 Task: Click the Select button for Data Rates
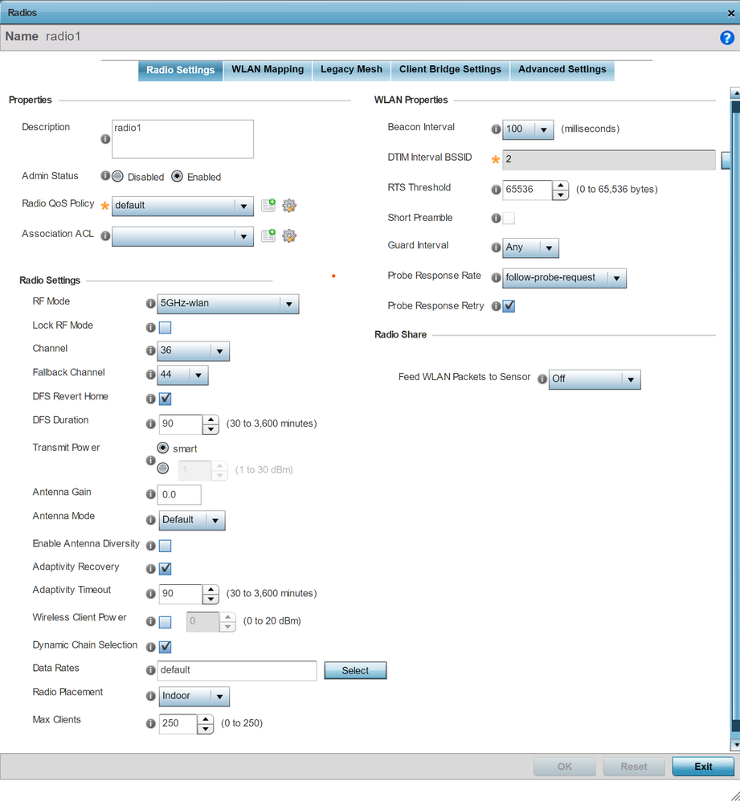[x=355, y=670]
